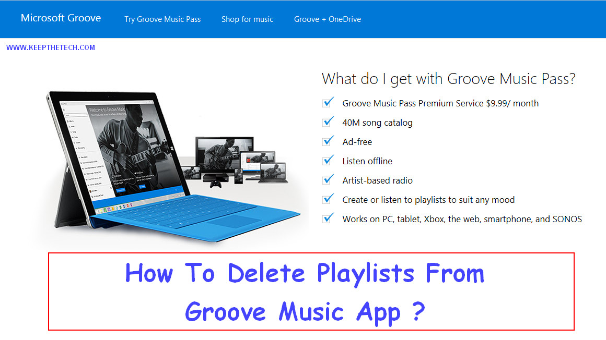Click checkmark beside Listen offline
Viewport: 606px width, 340px height.
click(x=328, y=161)
